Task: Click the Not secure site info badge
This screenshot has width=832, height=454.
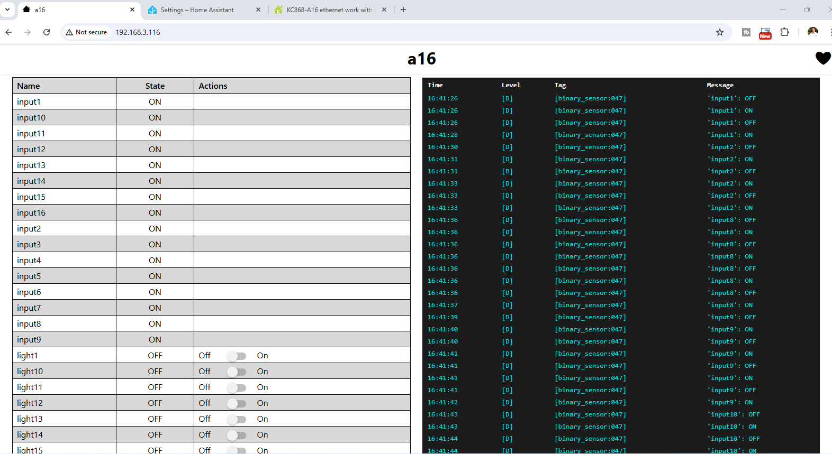Action: click(x=86, y=32)
